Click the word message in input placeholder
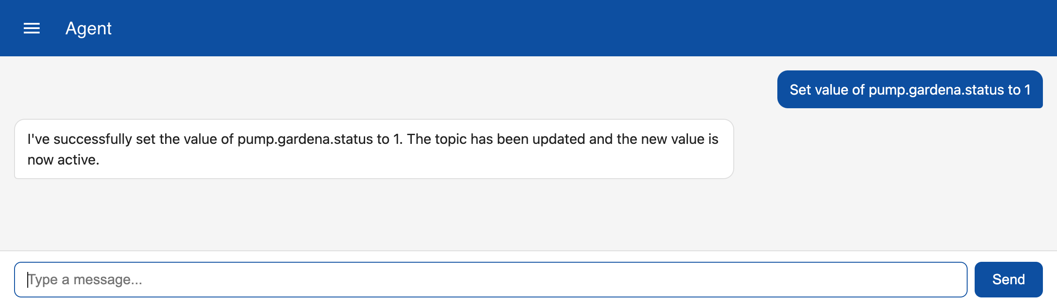 pyautogui.click(x=107, y=279)
